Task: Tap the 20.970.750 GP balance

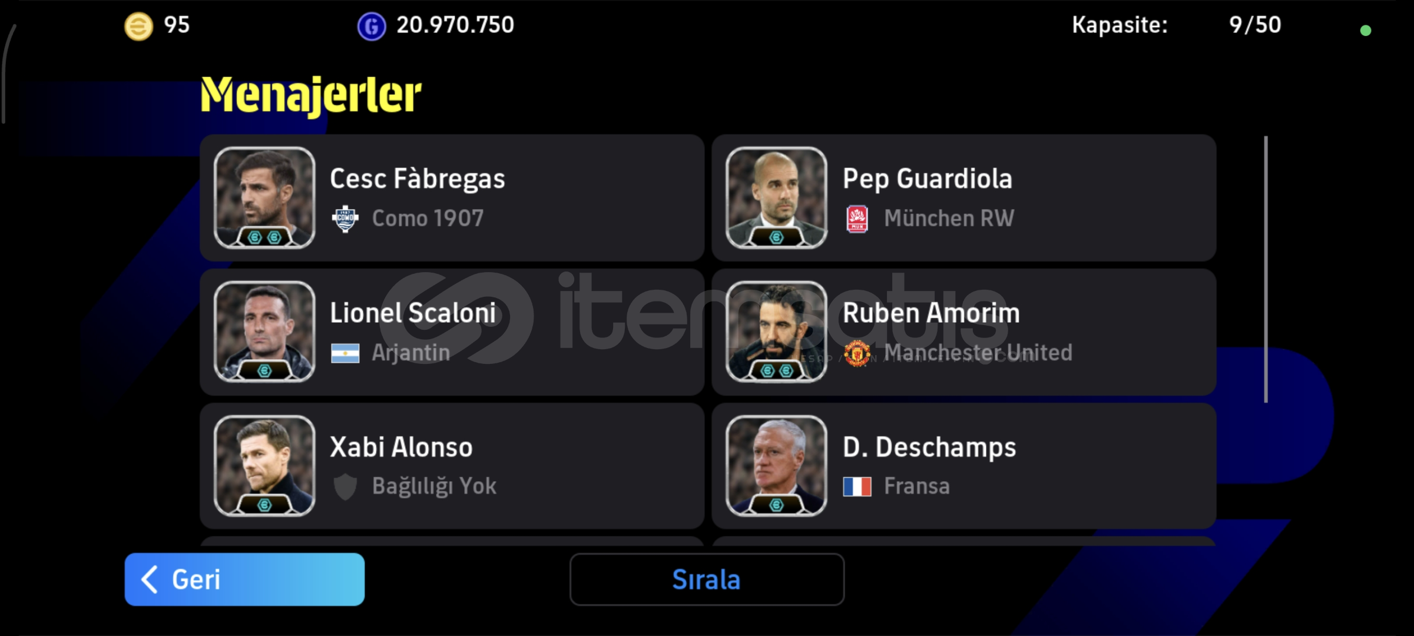Action: (x=455, y=25)
